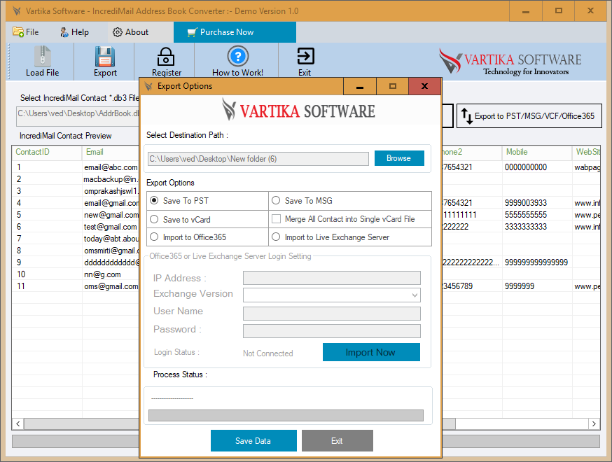Enable Merge All Contact into Single vCard File
612x462 pixels.
pyautogui.click(x=276, y=219)
